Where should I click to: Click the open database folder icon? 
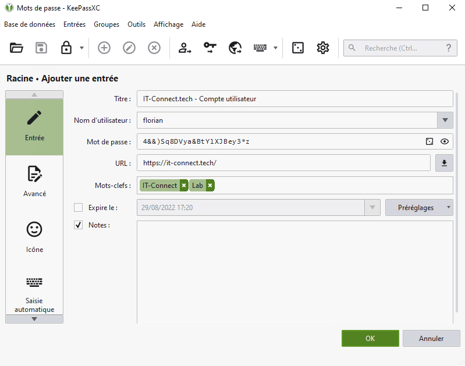click(x=16, y=48)
